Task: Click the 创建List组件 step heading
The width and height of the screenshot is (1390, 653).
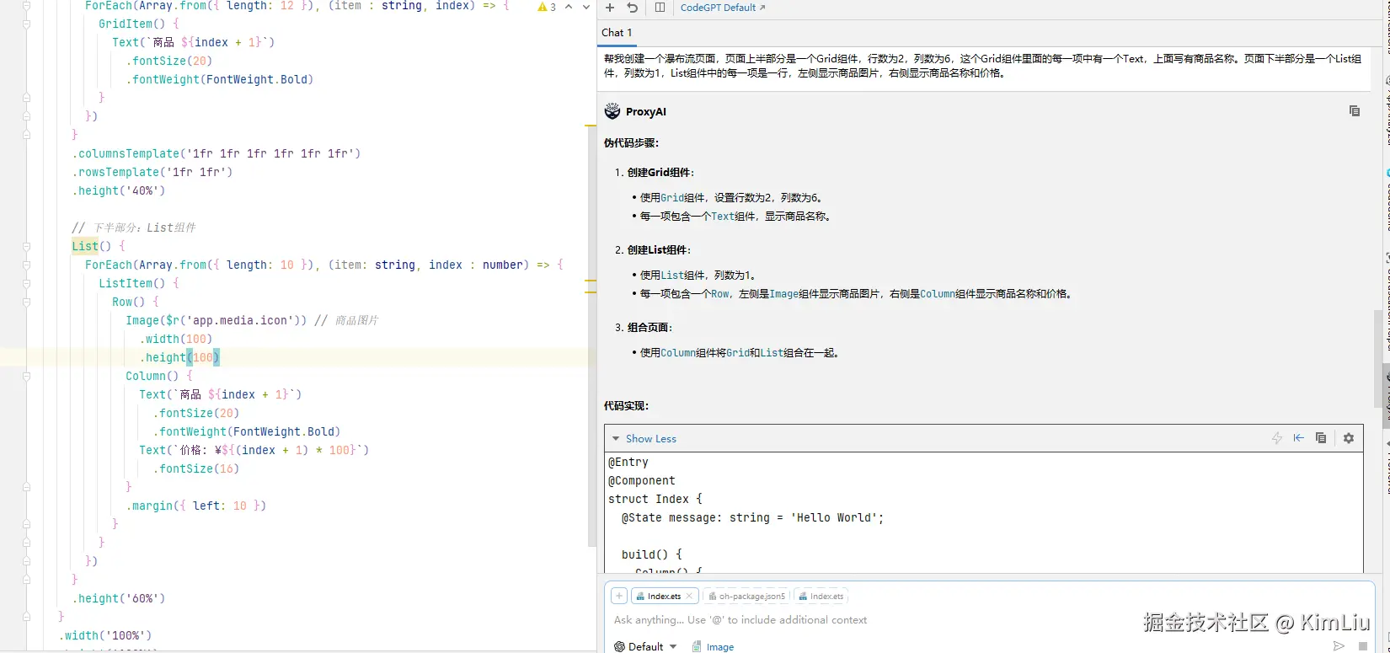Action: [659, 249]
